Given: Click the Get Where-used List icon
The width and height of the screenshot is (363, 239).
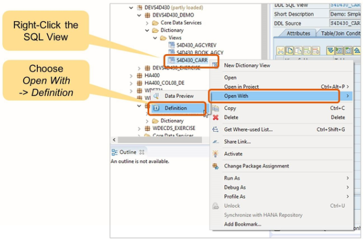Looking at the screenshot, I should 215,130.
